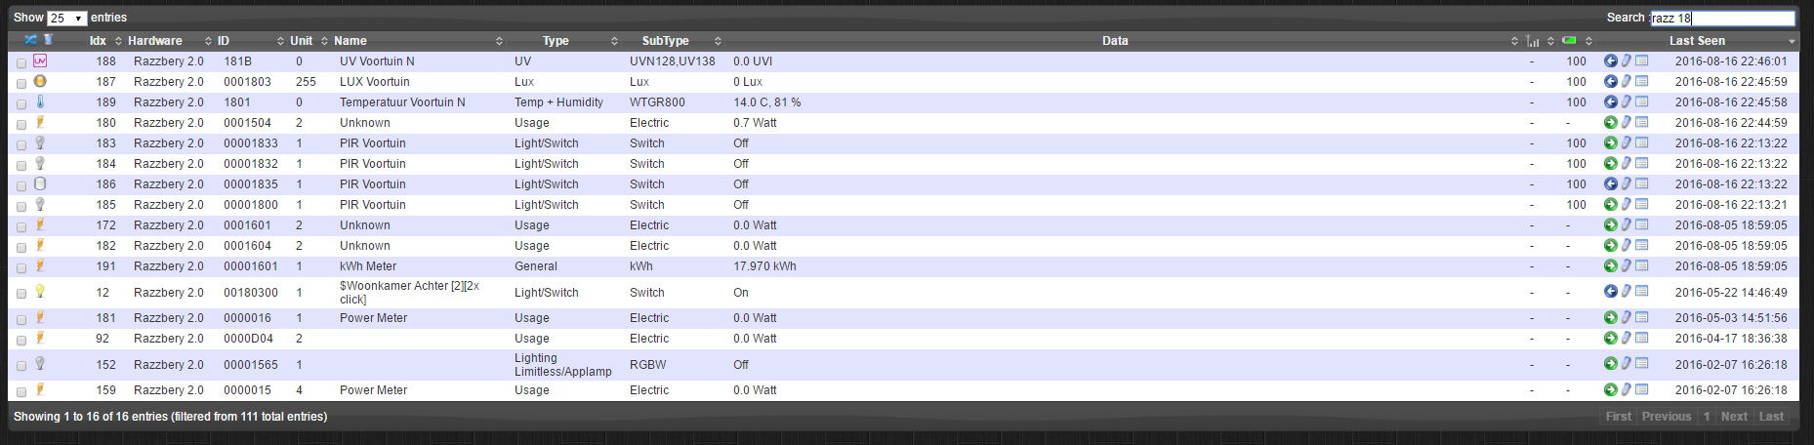This screenshot has width=1814, height=445.
Task: Click the rename pencil for UV Voortuin N
Action: pos(1627,61)
